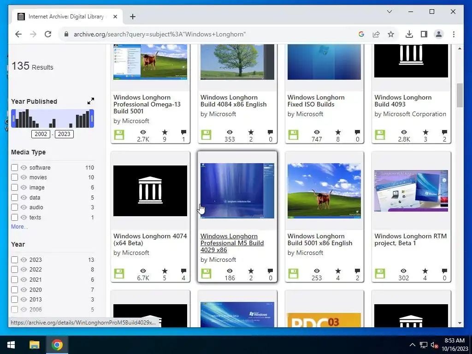The width and height of the screenshot is (472, 354).
Task: Hide 2022 results with eye toggle
Action: tap(24, 269)
